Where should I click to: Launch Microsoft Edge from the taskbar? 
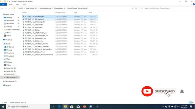coord(59,107)
